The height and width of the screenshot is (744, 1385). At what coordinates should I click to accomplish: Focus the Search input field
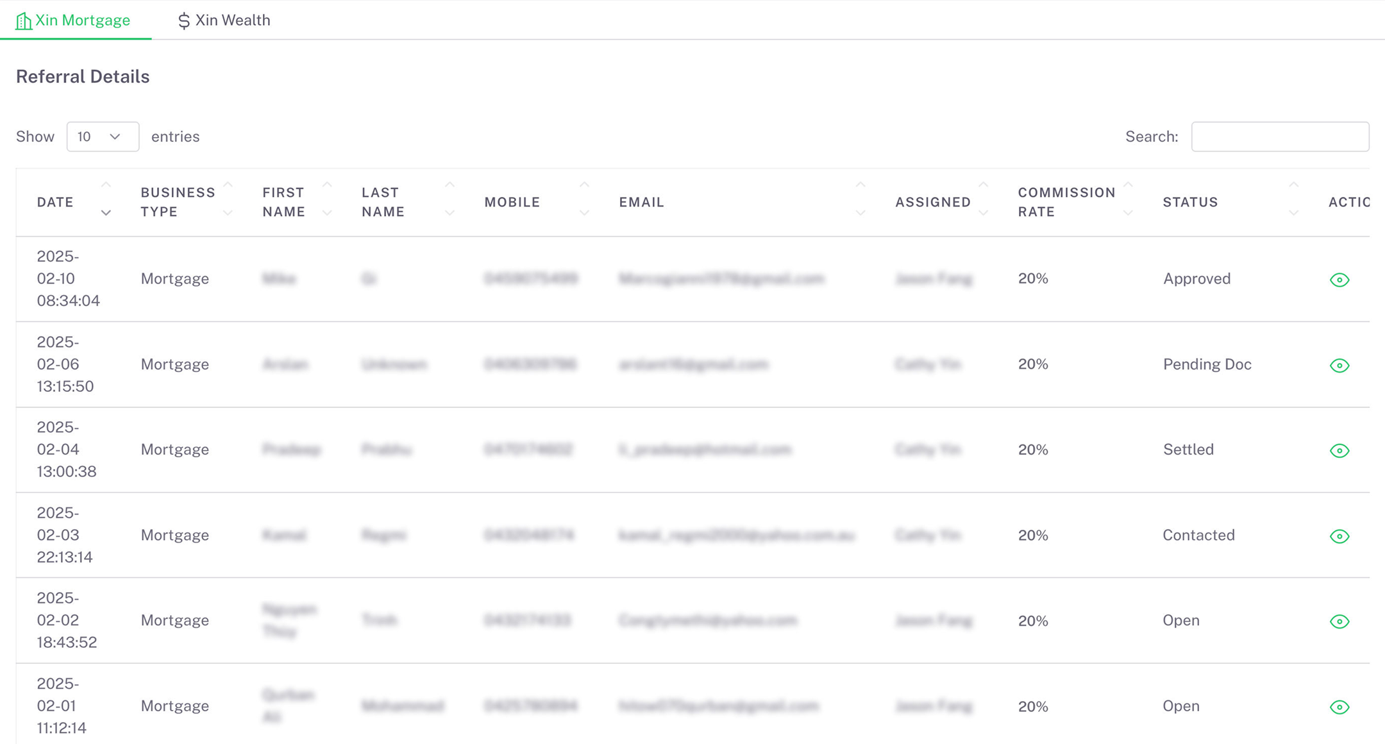pyautogui.click(x=1280, y=137)
